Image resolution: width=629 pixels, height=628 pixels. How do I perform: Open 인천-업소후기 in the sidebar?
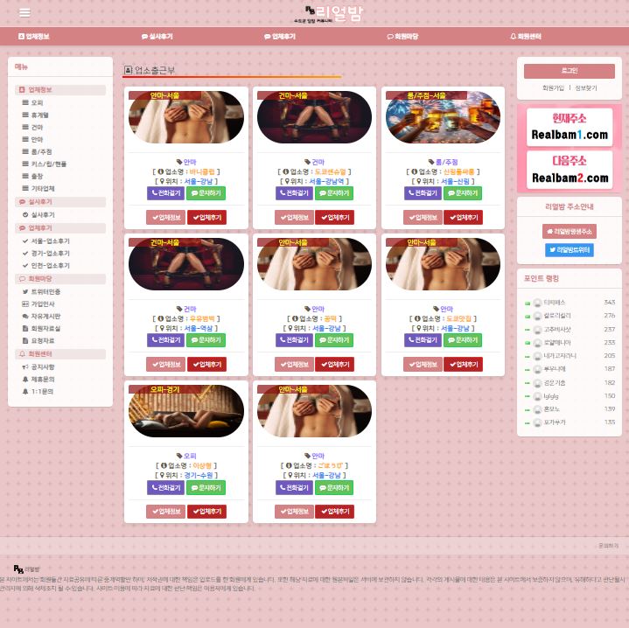click(x=46, y=266)
